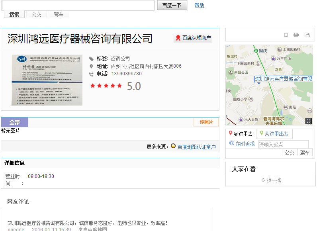Select the 到这里去 tab

tap(241, 134)
